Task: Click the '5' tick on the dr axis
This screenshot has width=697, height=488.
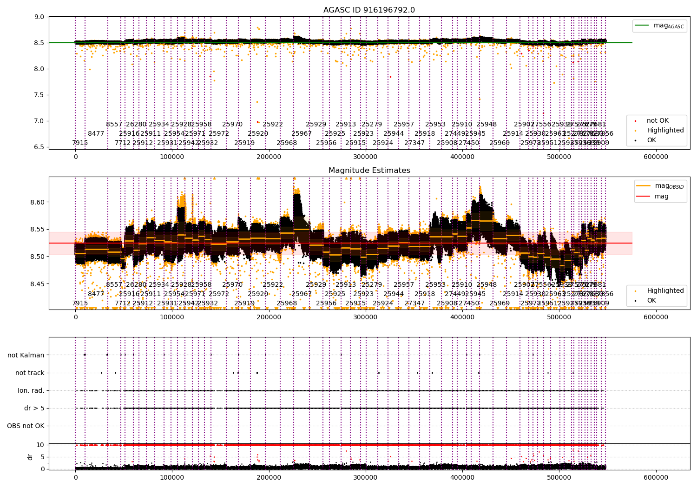Action: tap(42, 457)
